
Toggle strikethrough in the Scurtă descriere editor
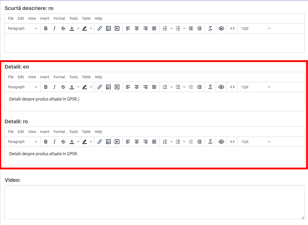[x=63, y=28]
